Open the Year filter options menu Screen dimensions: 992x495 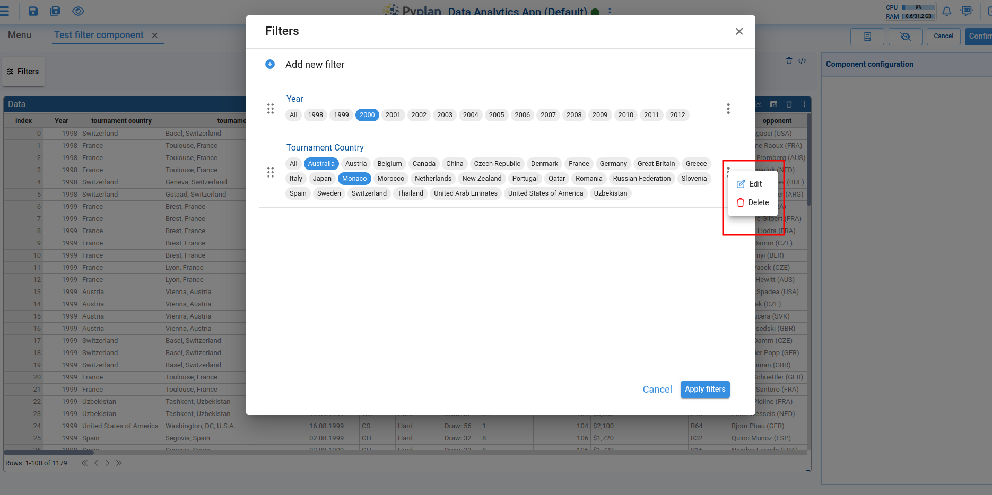coord(728,109)
